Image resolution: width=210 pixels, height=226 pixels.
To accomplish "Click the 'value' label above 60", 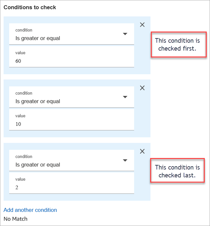I will (x=20, y=53).
